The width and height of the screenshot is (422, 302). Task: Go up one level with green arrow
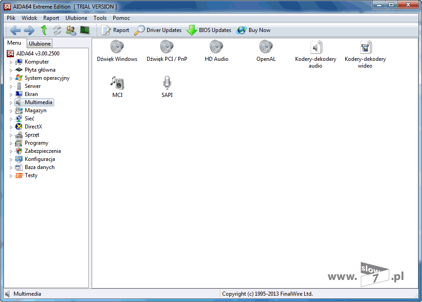(x=44, y=30)
